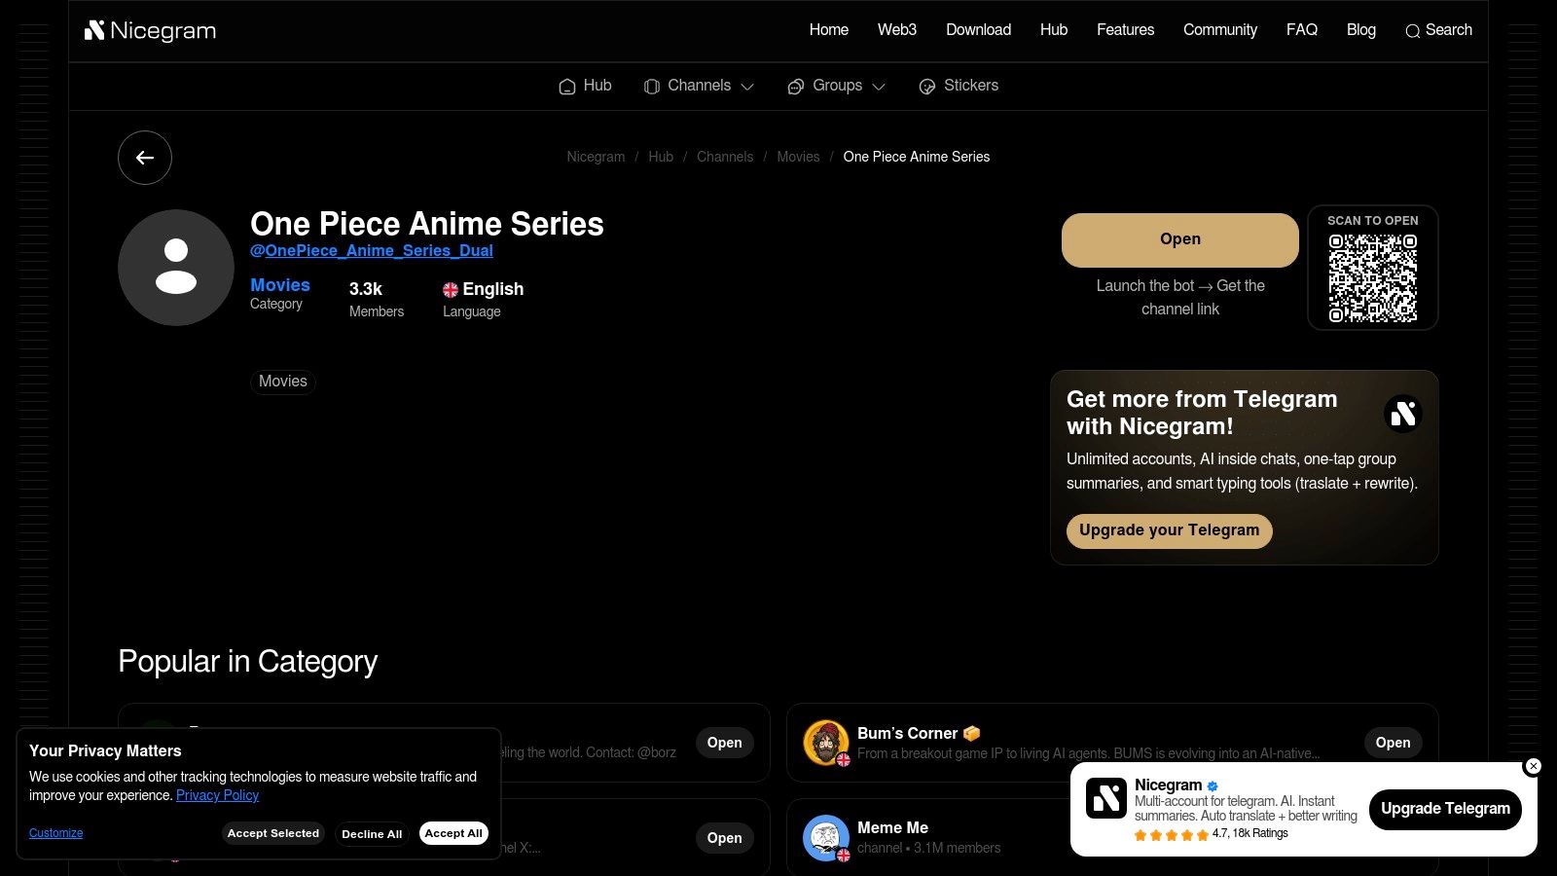Open the Customize cookie settings link
The image size is (1557, 876).
click(55, 833)
